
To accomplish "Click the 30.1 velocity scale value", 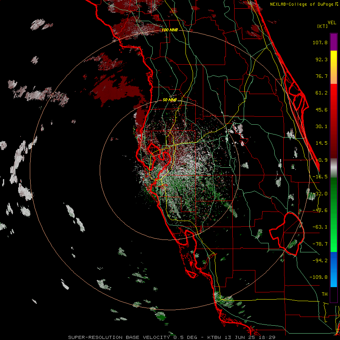I will click(321, 127).
